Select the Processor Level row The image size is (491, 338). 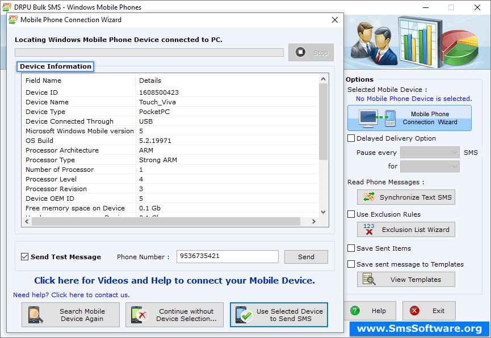tap(171, 179)
